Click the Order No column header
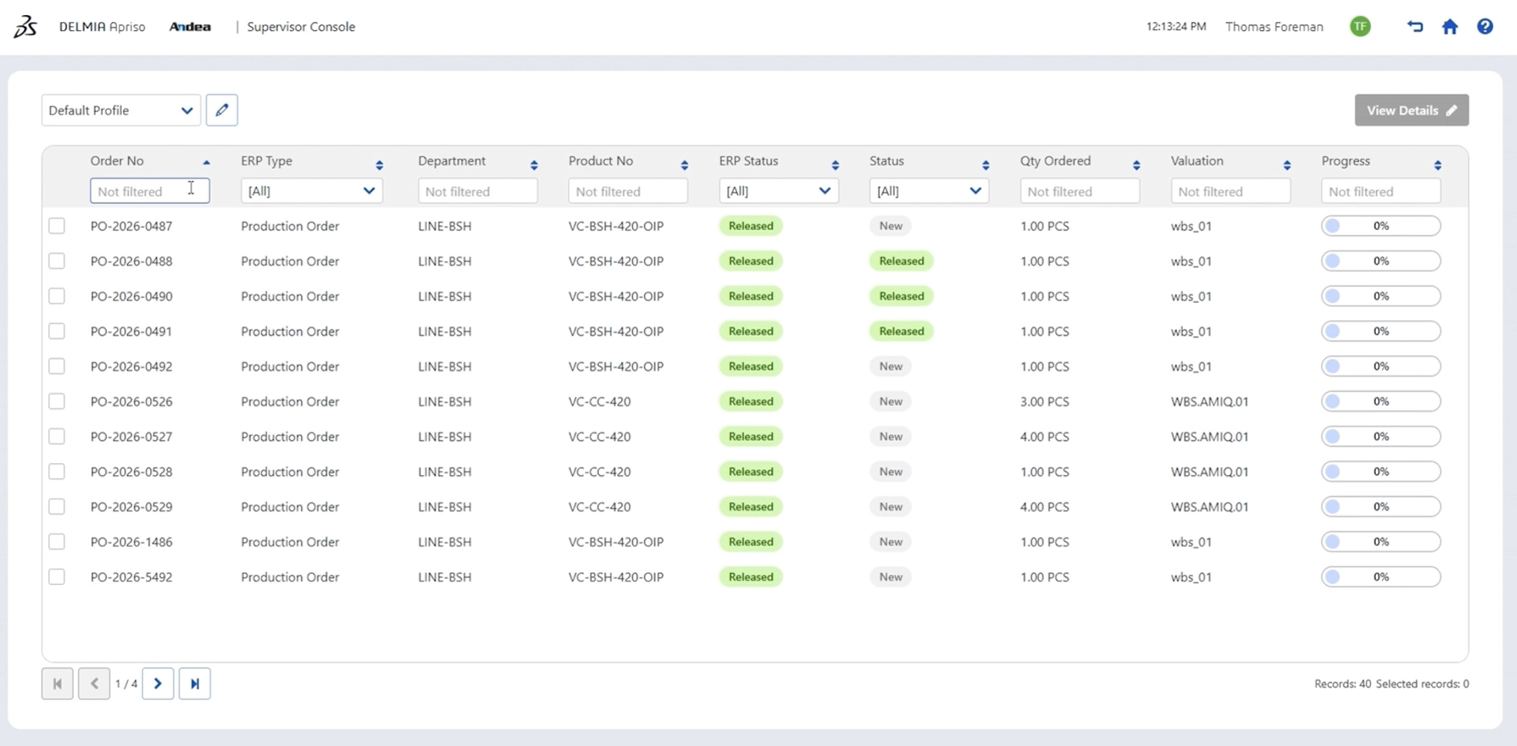Viewport: 1517px width, 746px height. [117, 160]
